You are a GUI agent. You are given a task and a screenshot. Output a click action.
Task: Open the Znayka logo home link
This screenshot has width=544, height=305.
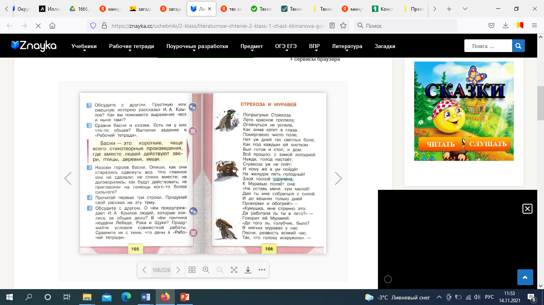pos(34,46)
